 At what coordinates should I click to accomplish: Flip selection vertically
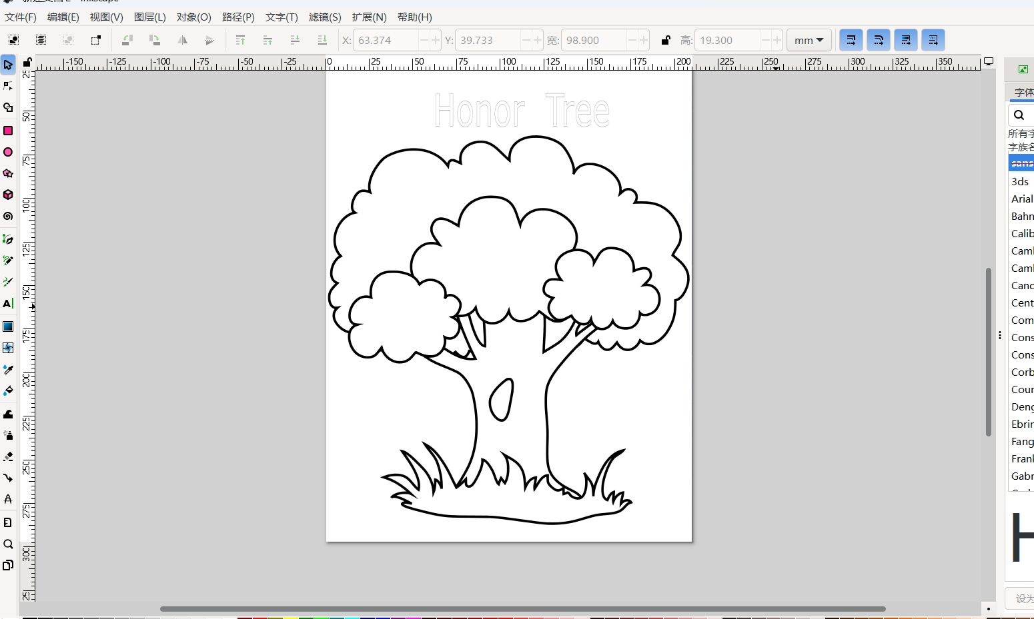click(209, 40)
